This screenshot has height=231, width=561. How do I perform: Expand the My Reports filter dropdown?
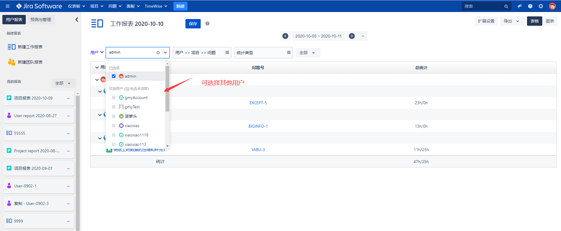(63, 83)
